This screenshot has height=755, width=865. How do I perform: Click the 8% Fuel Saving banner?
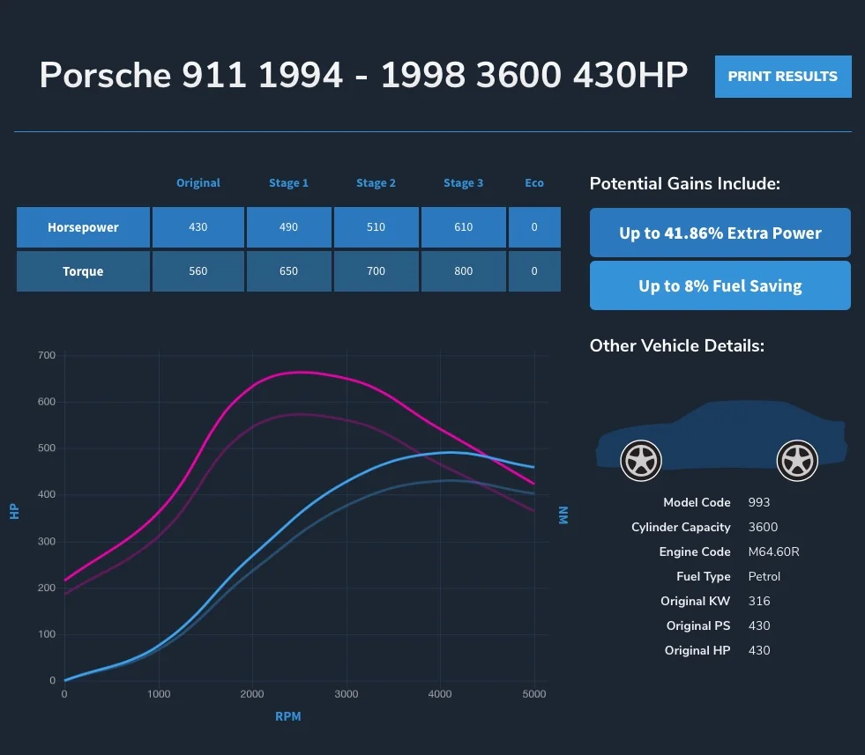[x=720, y=285]
